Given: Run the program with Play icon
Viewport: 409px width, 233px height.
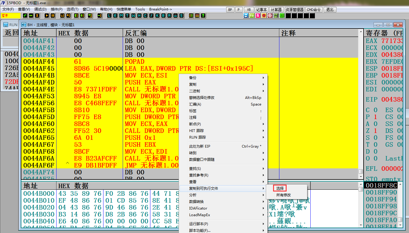Looking at the screenshot, I should [x=47, y=15].
